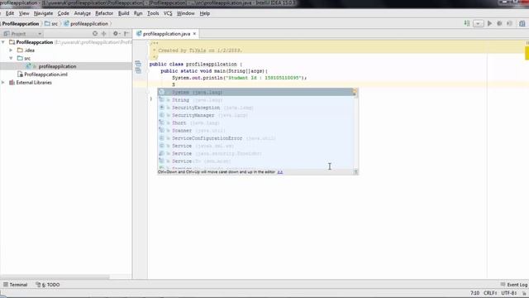
Task: Open the Edit menu
Action: click(x=10, y=13)
